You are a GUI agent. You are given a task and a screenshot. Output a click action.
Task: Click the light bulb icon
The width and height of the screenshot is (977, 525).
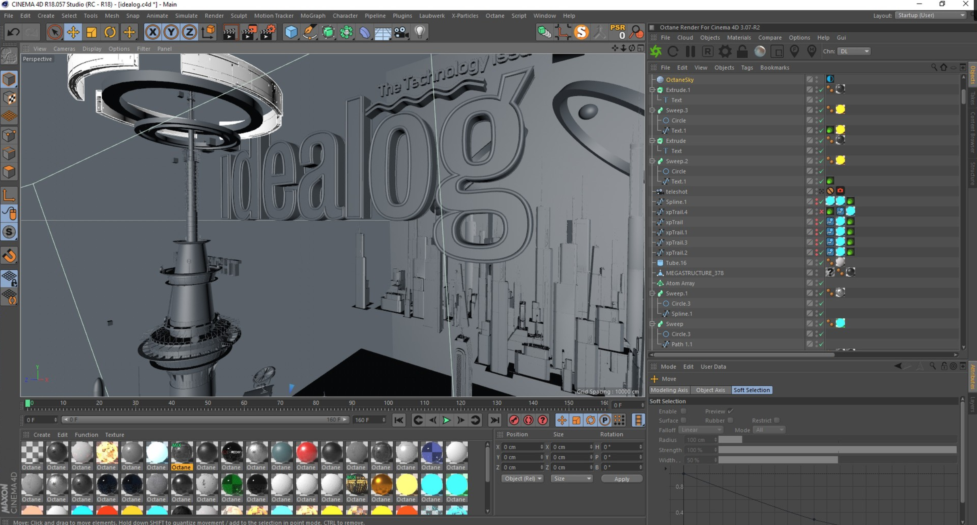(x=420, y=32)
